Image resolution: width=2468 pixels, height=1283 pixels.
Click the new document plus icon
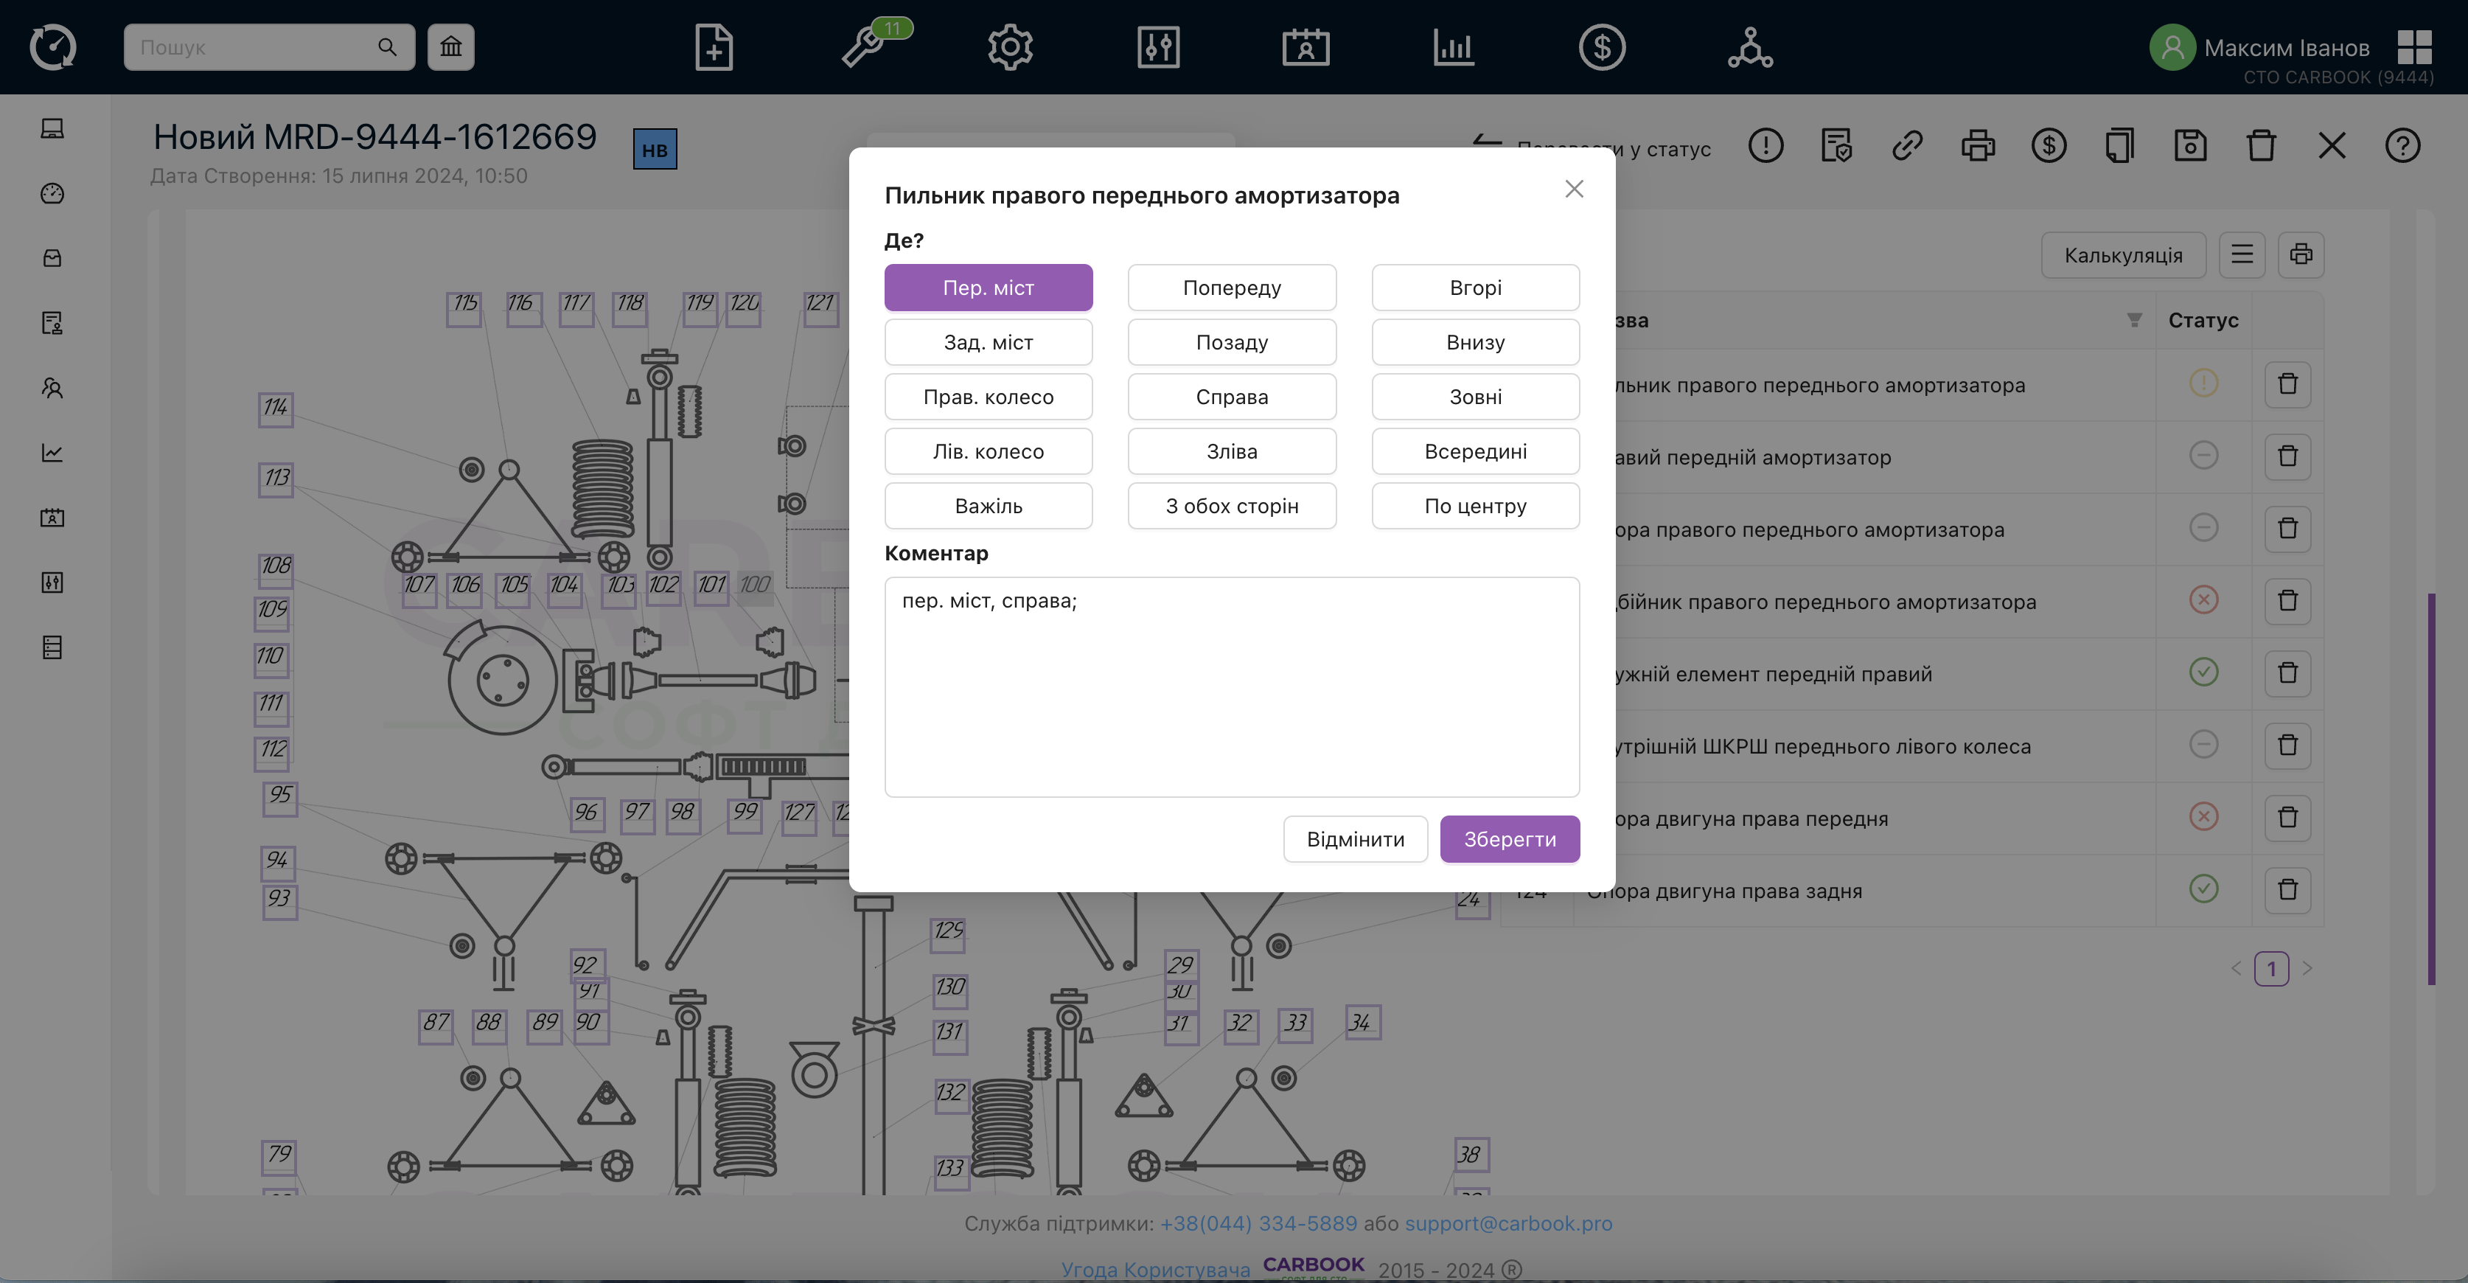pyautogui.click(x=714, y=46)
